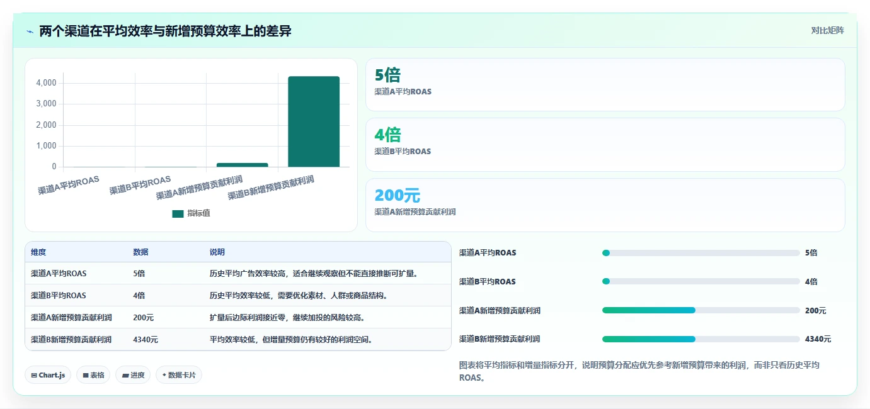Click 渠道A新增预算贡献利润 progress bar
The width and height of the screenshot is (870, 409).
pos(701,310)
